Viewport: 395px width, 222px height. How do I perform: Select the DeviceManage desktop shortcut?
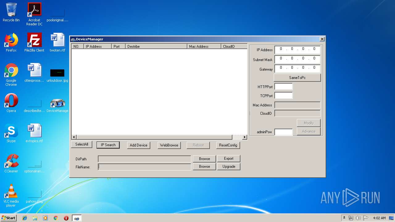57,105
